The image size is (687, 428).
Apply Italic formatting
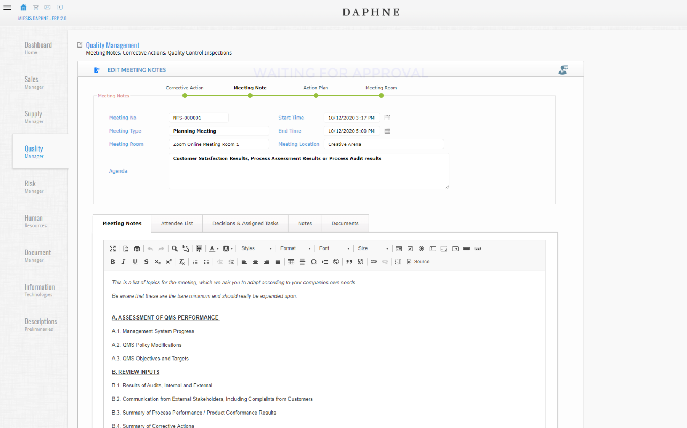(x=124, y=262)
